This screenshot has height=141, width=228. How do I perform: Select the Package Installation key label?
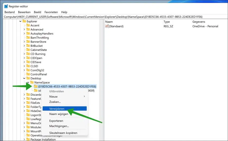click(43, 139)
